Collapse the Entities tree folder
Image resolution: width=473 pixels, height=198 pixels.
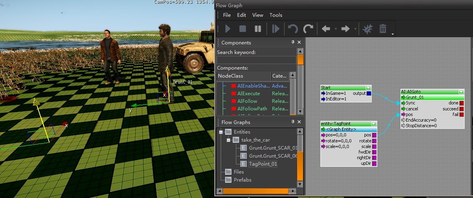pyautogui.click(x=220, y=132)
